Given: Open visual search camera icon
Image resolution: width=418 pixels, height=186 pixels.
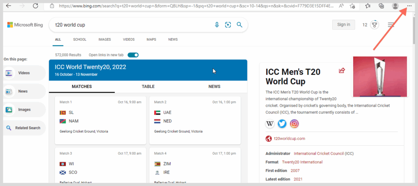Looking at the screenshot, I should [228, 25].
